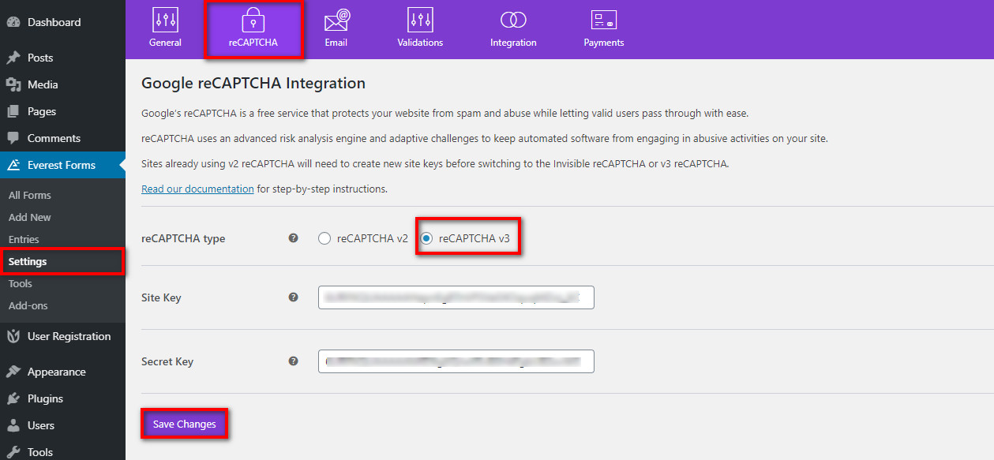Click the Media icon in sidebar
The height and width of the screenshot is (460, 994).
(x=13, y=84)
